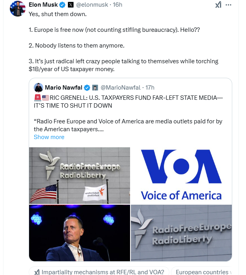Screen dimensions: 246x275
Task: Open the Radio Free Europe flags photo
Action: [x=79, y=175]
